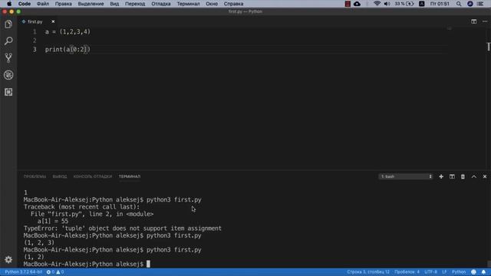The height and width of the screenshot is (276, 491).
Task: Open the Explorer view in activity bar
Action: [8, 24]
